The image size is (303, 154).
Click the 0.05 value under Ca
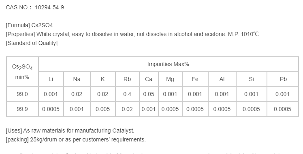click(149, 94)
